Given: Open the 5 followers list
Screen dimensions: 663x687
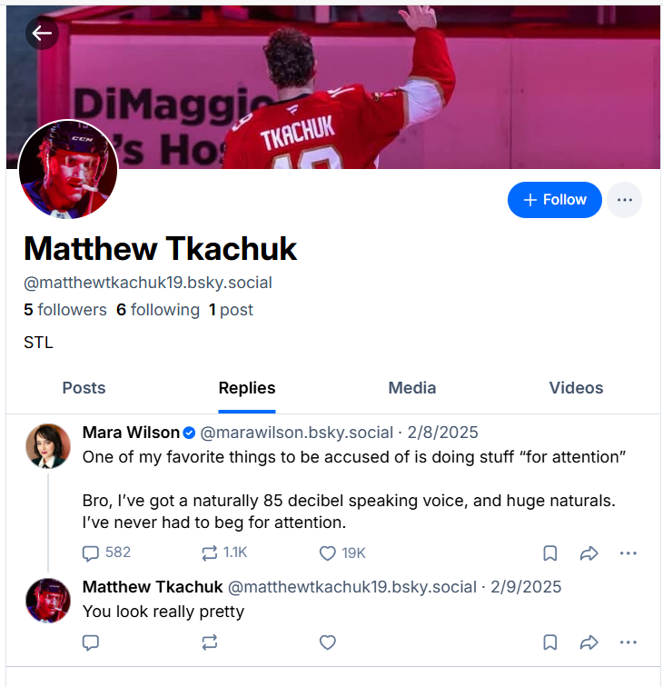Looking at the screenshot, I should [x=65, y=310].
